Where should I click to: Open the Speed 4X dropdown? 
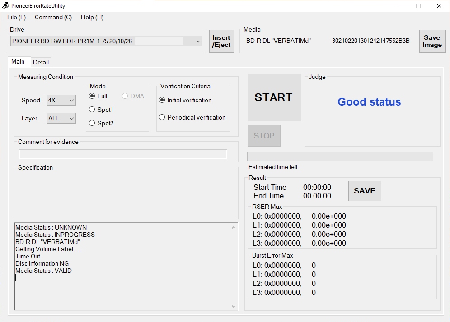point(61,100)
